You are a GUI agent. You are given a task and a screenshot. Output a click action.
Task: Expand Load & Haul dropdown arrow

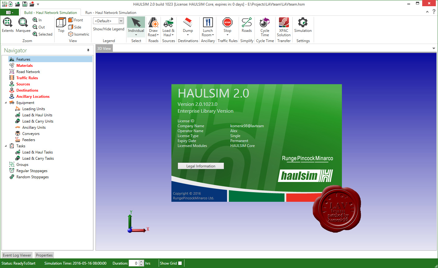tap(173, 35)
